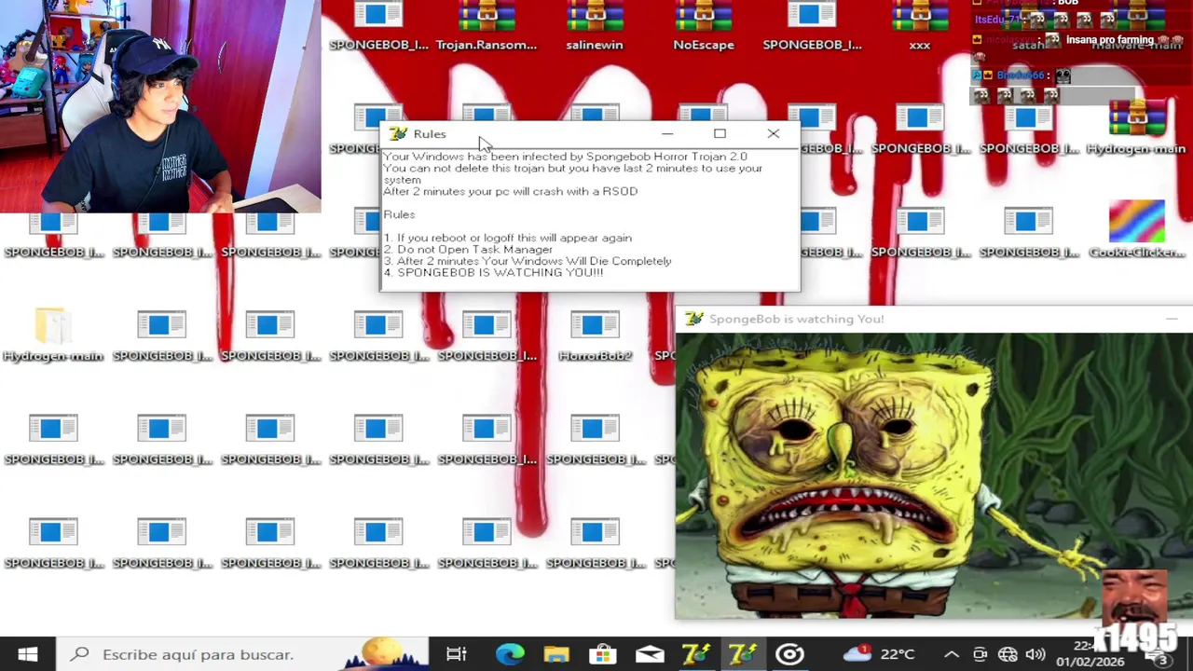The image size is (1193, 671).
Task: Open the Mail app from the taskbar
Action: click(650, 654)
